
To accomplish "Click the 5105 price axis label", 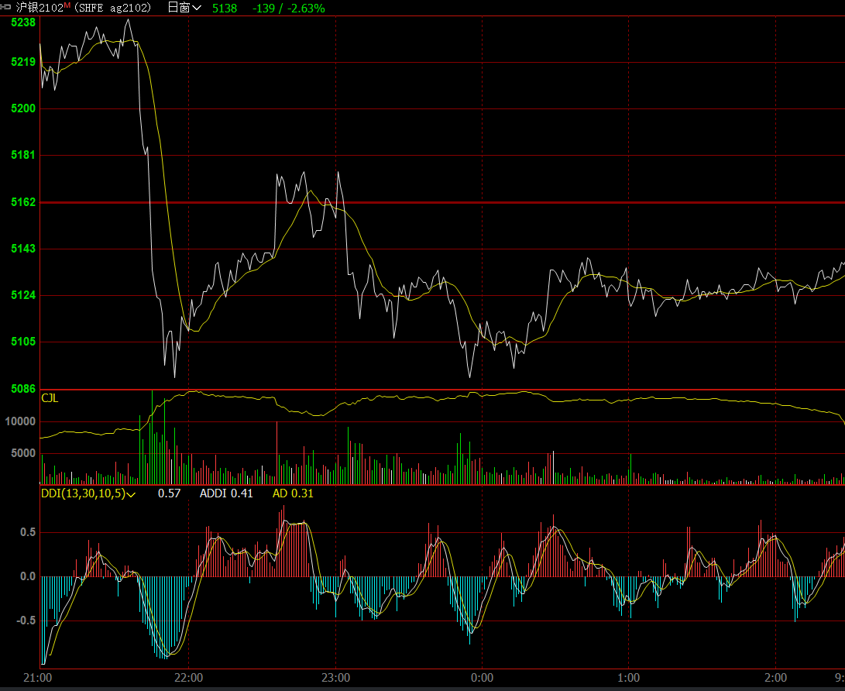I will [x=23, y=342].
